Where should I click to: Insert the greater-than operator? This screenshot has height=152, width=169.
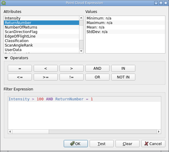point(72,68)
